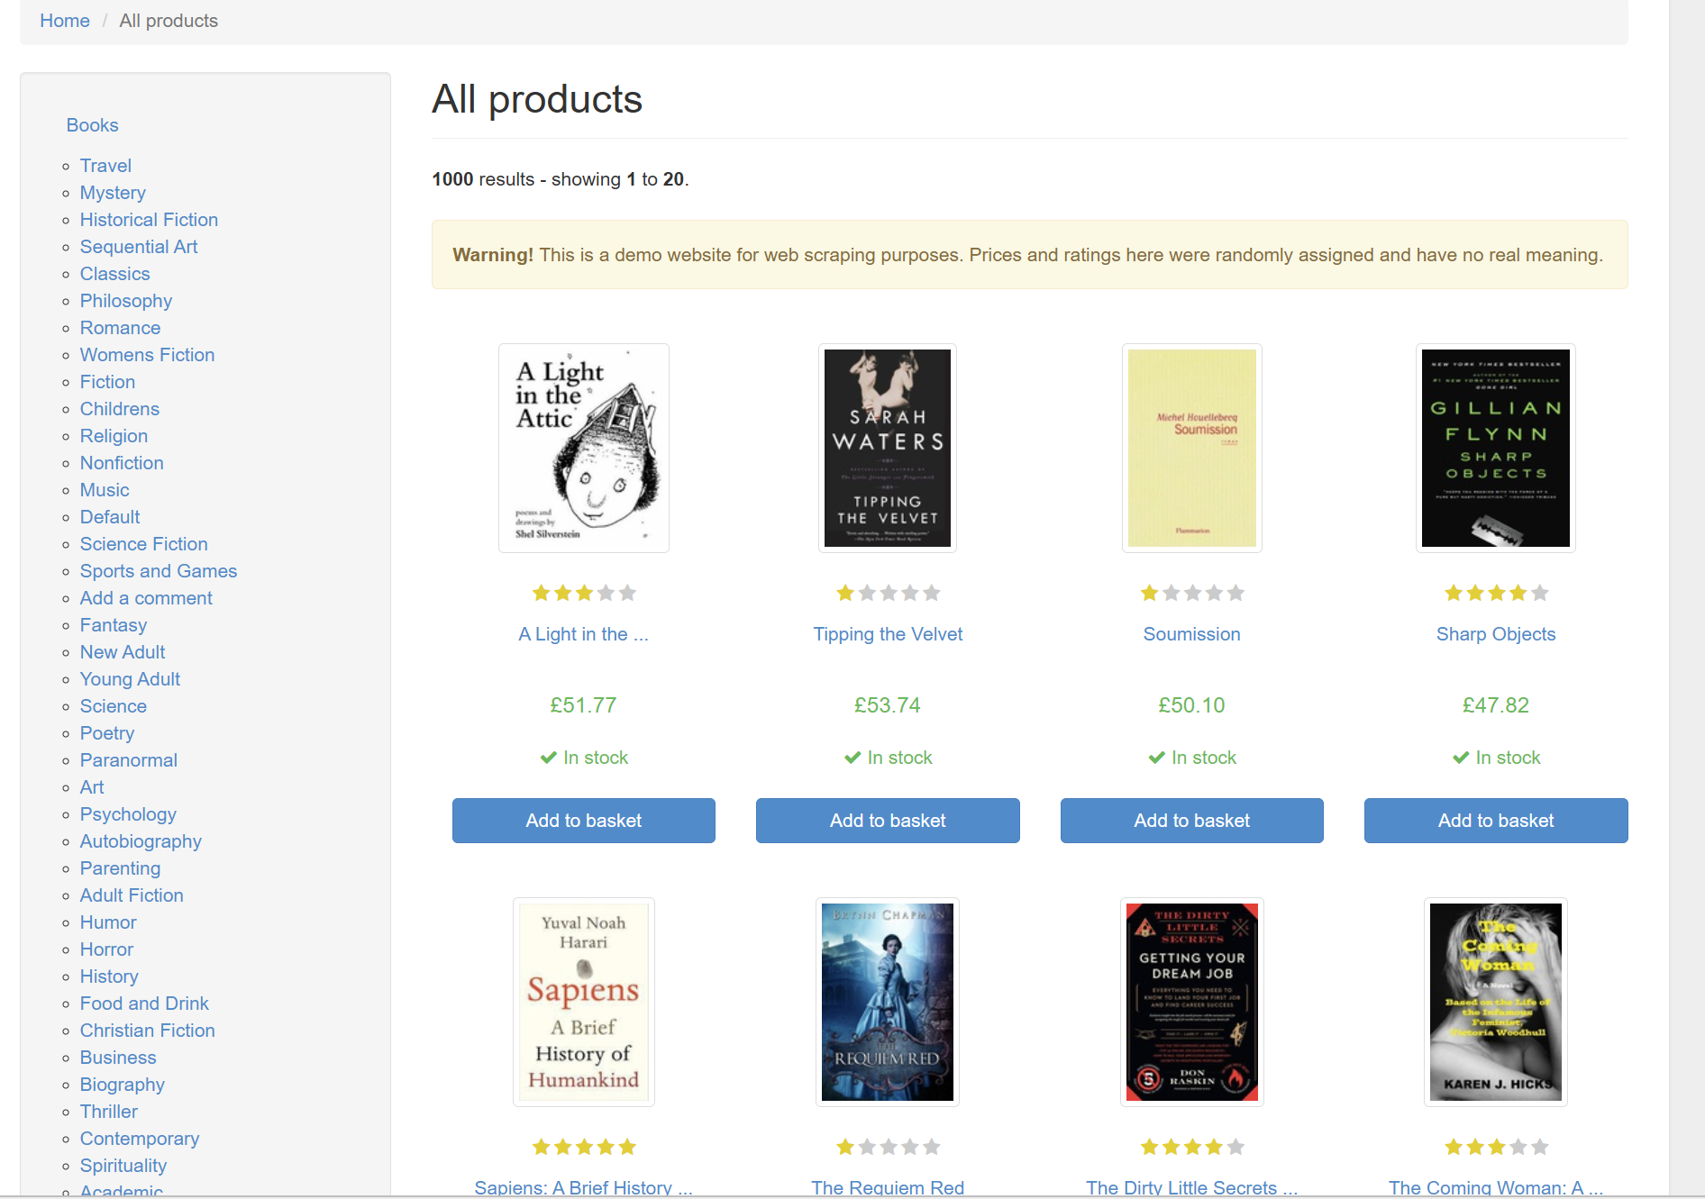Browse Womens Fiction category

[147, 355]
